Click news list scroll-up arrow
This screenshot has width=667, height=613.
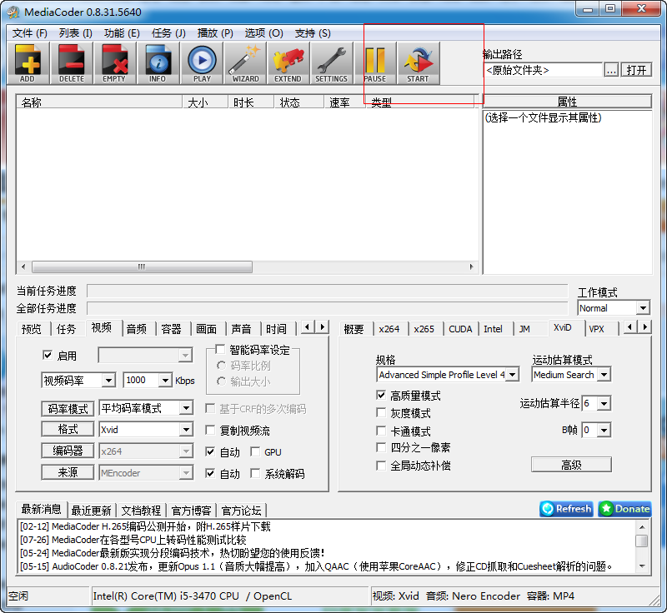[642, 527]
